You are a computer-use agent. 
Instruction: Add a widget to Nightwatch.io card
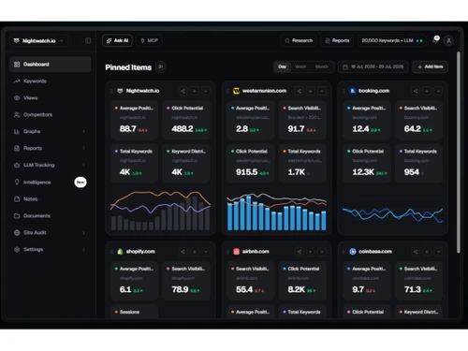195,91
